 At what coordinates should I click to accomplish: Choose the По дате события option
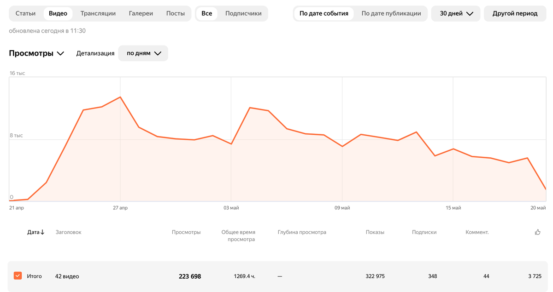(324, 13)
